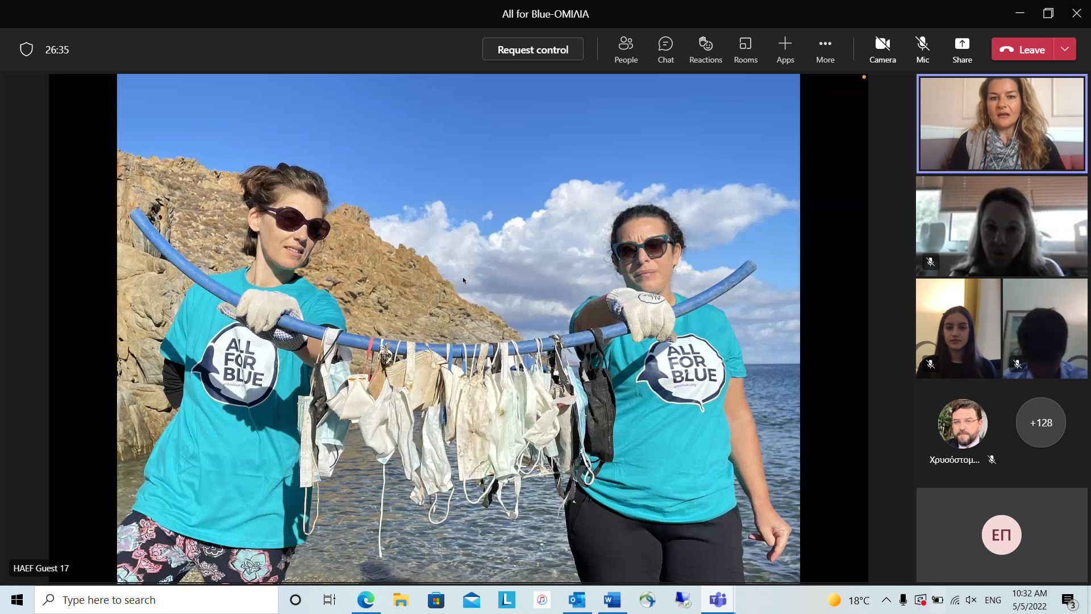Select the video tile with yellow curtain
Screen dimensions: 1091x614
coord(958,329)
